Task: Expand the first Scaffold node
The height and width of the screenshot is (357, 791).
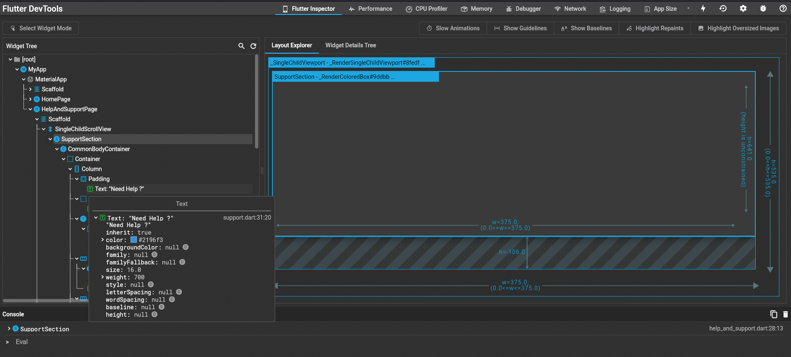Action: 30,89
